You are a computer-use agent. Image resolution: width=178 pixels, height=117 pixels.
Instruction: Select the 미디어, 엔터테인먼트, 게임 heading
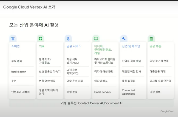103,50
